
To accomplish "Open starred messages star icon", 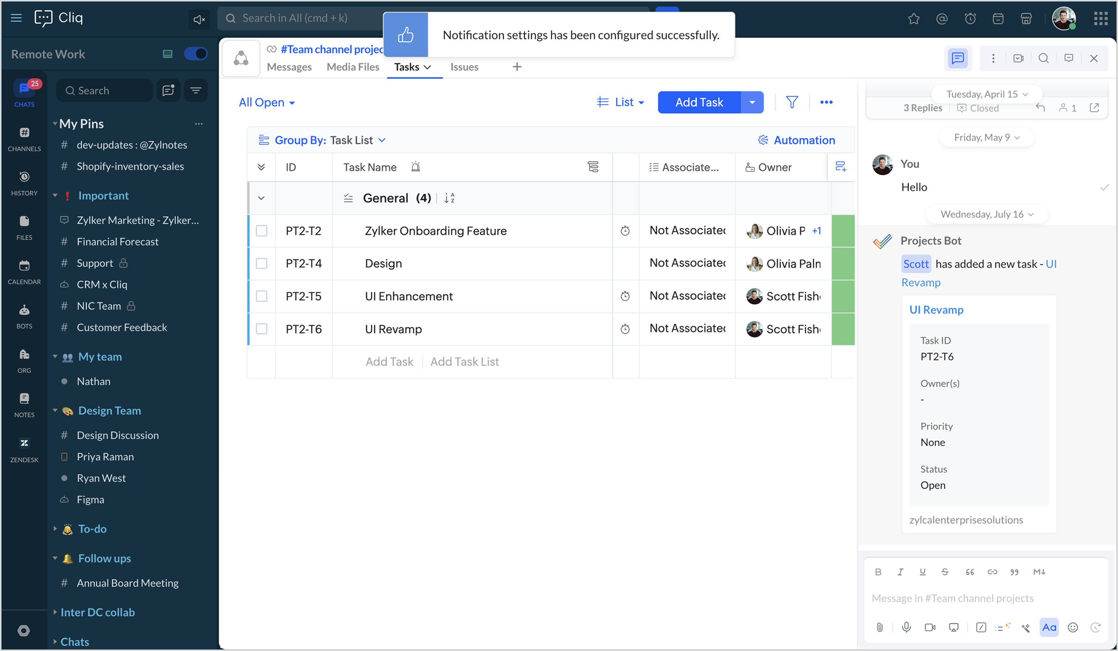I will [x=914, y=18].
